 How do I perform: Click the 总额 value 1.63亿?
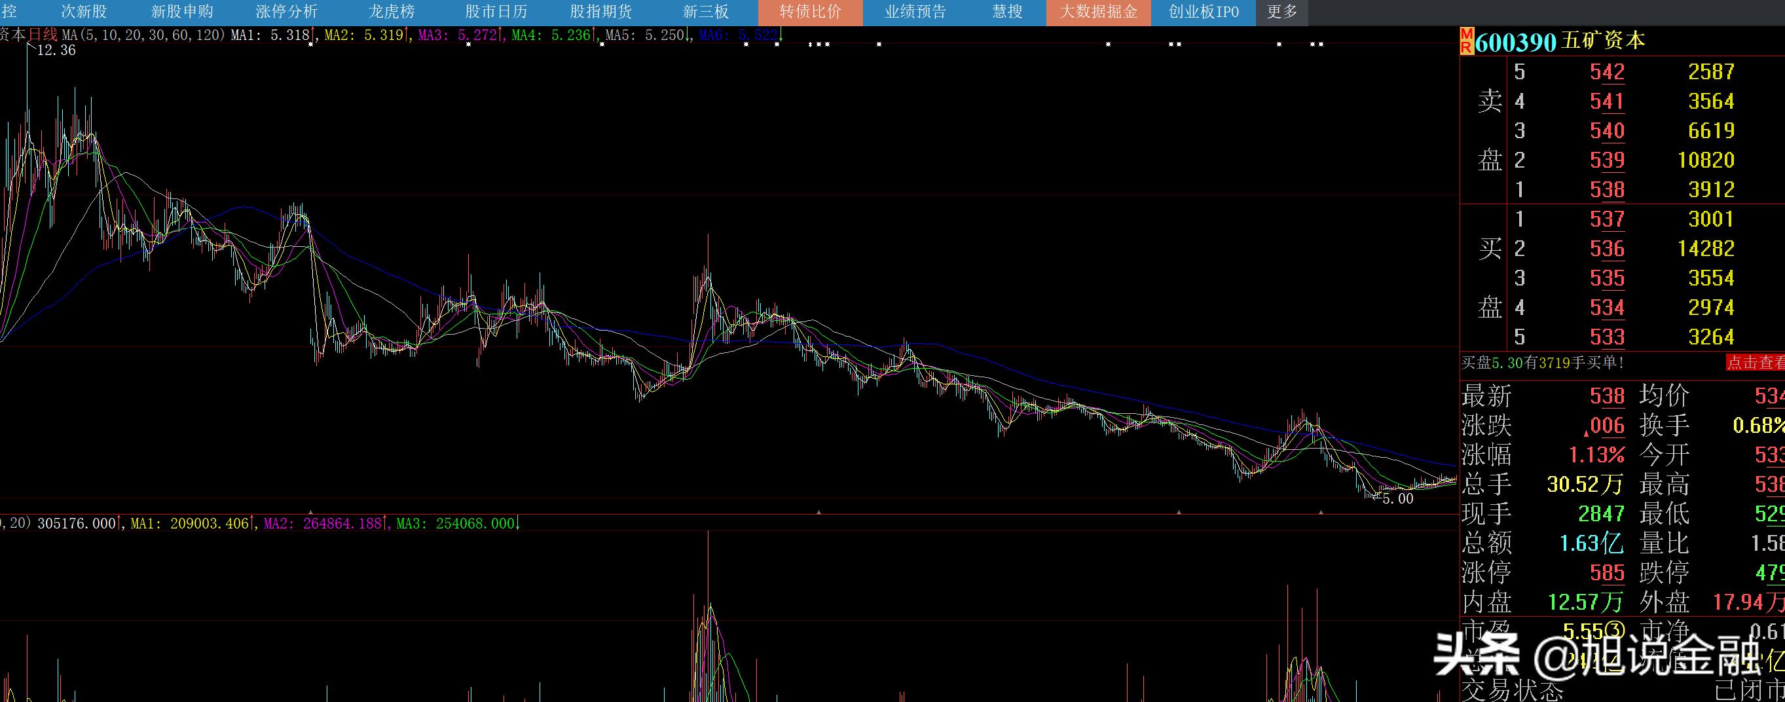(1592, 544)
